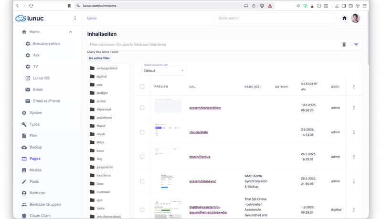Check the digithal/assistent row checkbox
The width and height of the screenshot is (382, 219).
142,210
